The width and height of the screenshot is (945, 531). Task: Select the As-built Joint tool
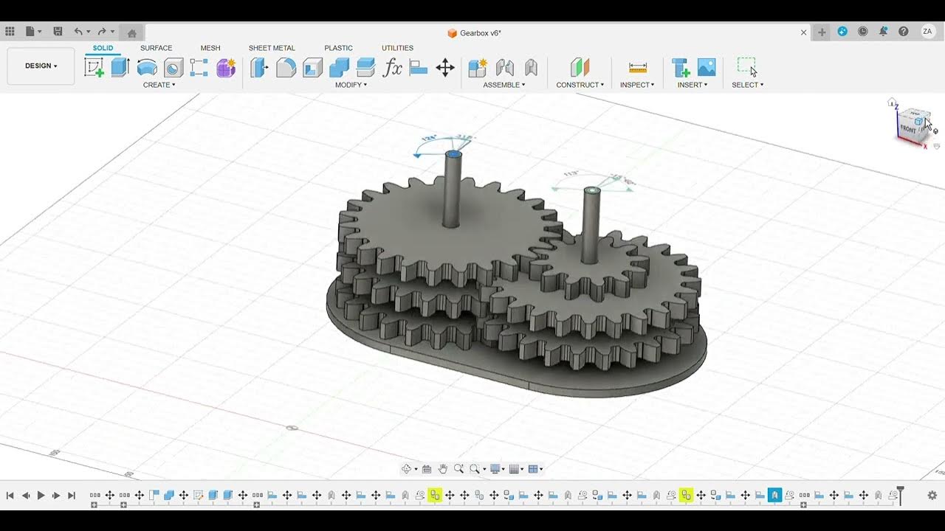click(x=531, y=68)
